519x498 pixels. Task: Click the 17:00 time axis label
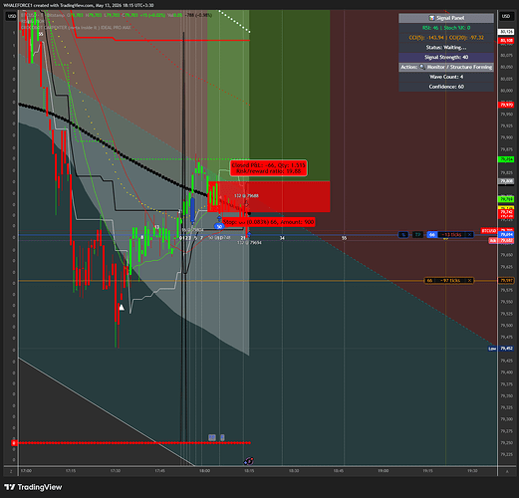coord(26,471)
